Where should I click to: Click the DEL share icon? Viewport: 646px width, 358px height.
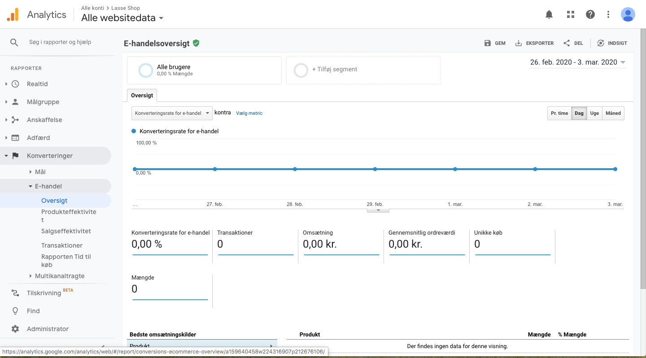(567, 43)
